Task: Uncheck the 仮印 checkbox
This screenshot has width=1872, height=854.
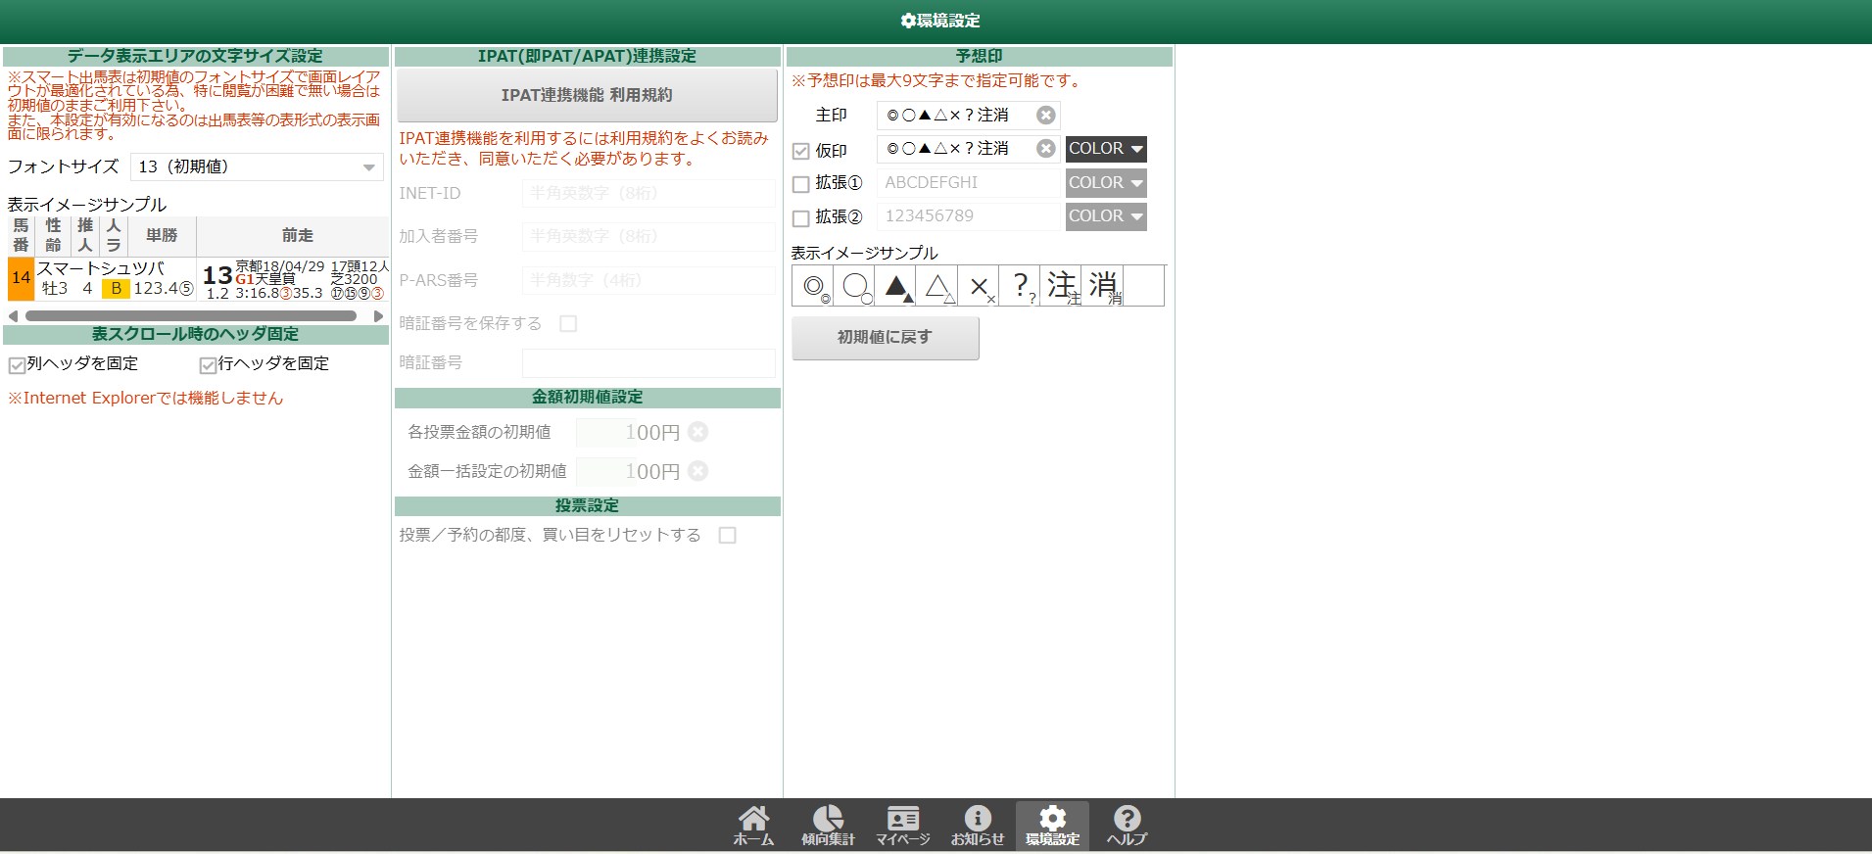Action: [x=800, y=152]
